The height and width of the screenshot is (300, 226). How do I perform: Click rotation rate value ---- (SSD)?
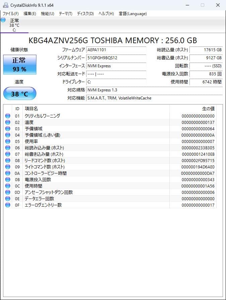[206, 66]
